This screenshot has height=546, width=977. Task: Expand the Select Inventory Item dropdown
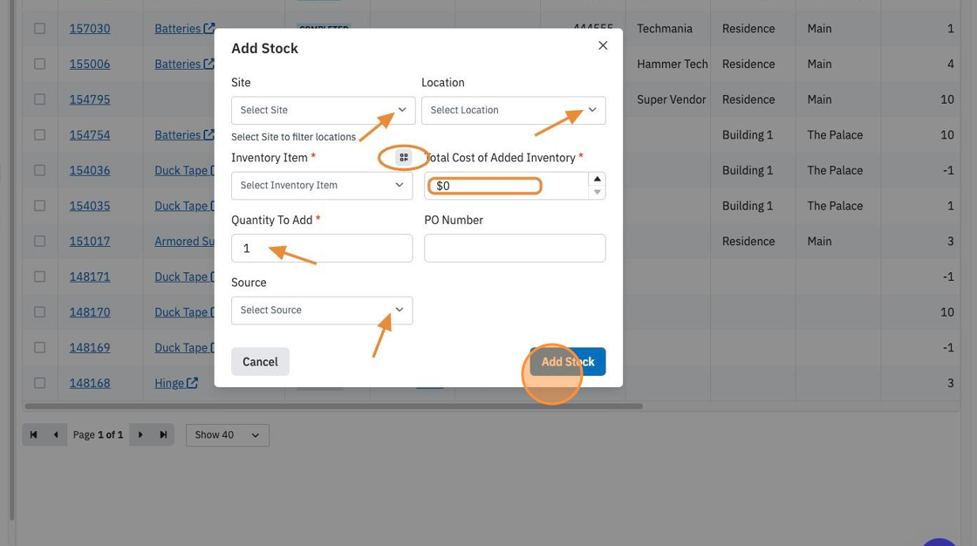(x=322, y=186)
